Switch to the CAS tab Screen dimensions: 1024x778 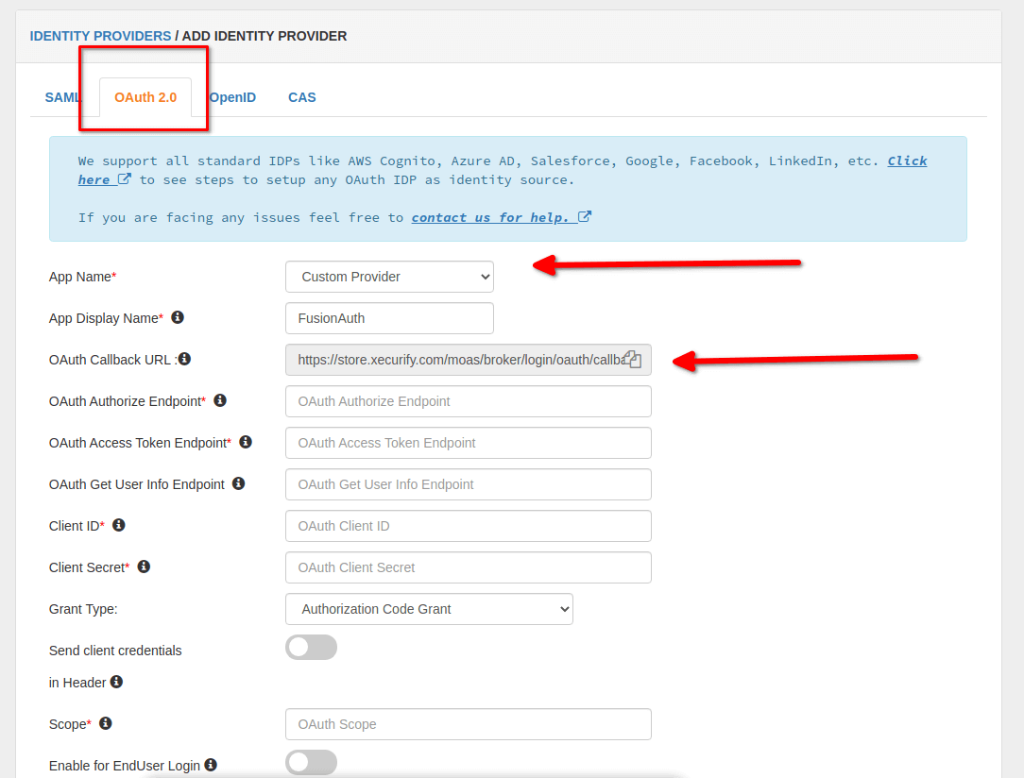302,97
